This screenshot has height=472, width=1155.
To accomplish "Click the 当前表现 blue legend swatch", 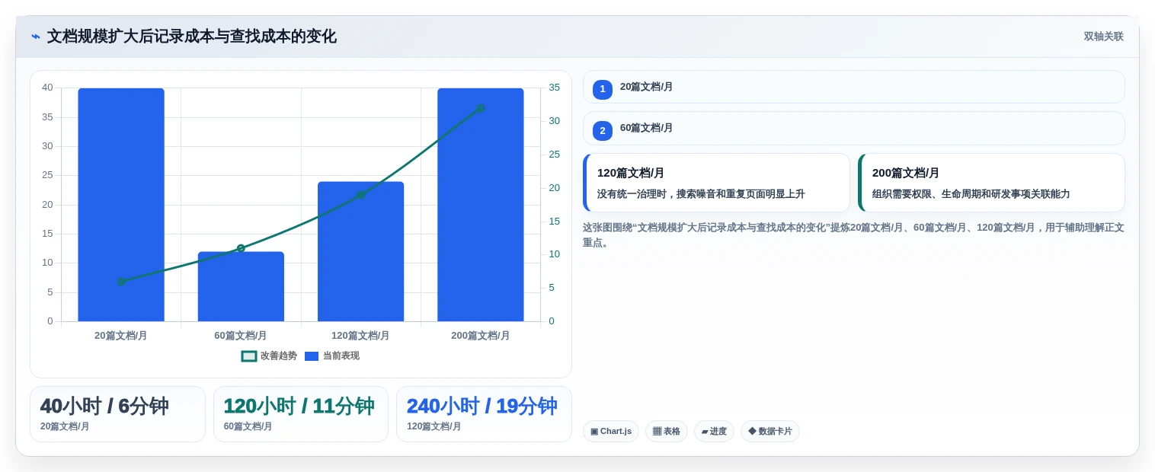I will (312, 356).
